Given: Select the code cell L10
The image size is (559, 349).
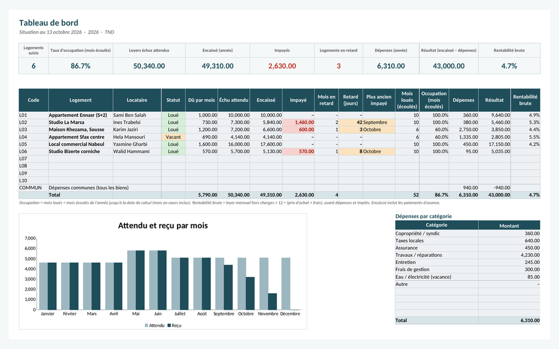Looking at the screenshot, I should pos(33,180).
